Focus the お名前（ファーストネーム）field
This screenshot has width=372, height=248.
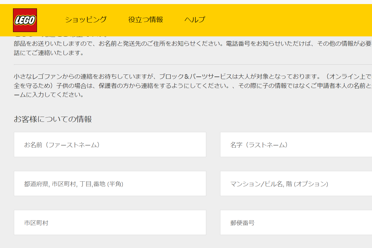pyautogui.click(x=110, y=145)
